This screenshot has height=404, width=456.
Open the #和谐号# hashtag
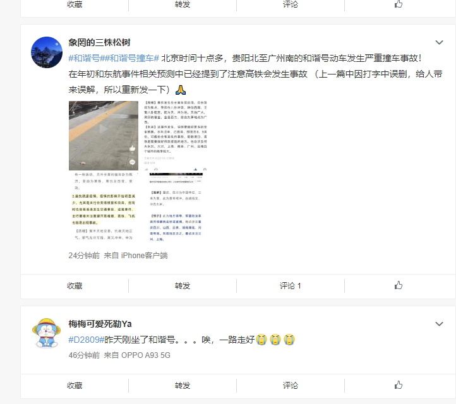(85, 58)
